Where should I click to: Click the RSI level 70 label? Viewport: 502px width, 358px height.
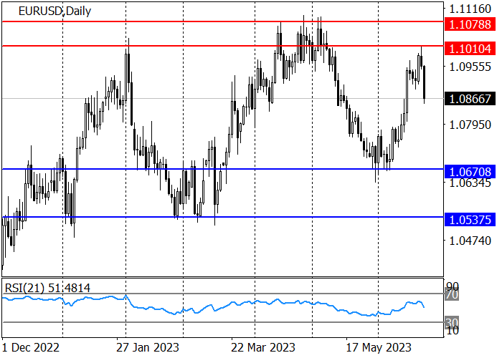tap(452, 295)
